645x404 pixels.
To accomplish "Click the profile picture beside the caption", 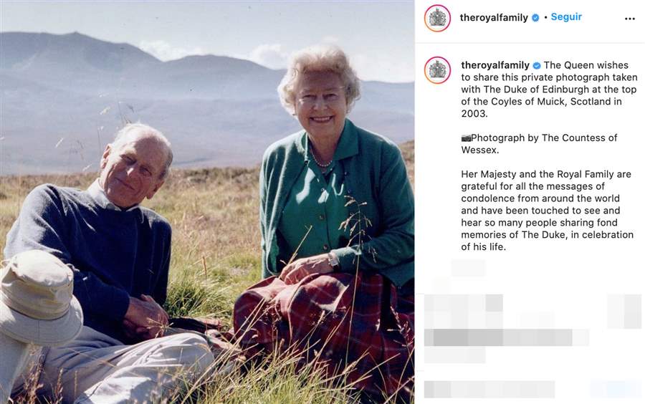I will (437, 70).
